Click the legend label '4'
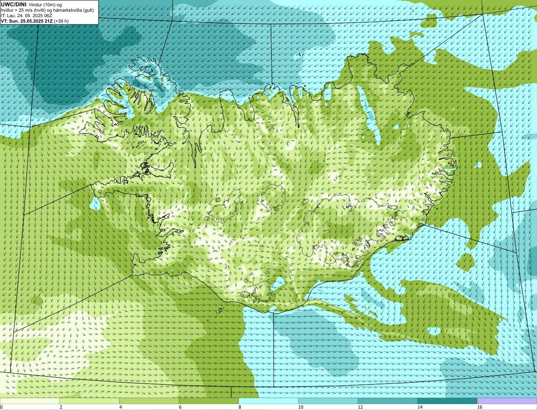The height and width of the screenshot is (410, 537). [121, 407]
